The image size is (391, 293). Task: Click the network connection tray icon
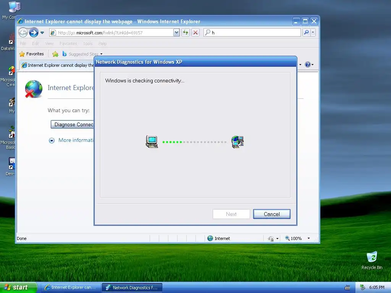click(x=363, y=287)
